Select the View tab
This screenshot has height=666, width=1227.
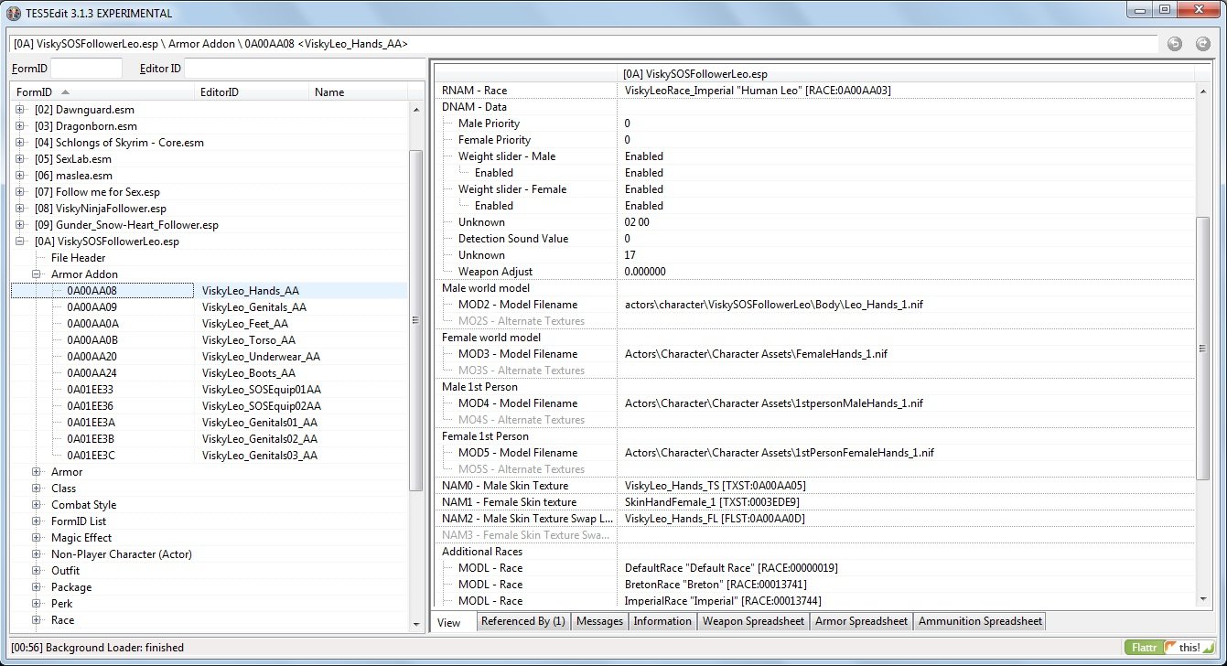(454, 622)
